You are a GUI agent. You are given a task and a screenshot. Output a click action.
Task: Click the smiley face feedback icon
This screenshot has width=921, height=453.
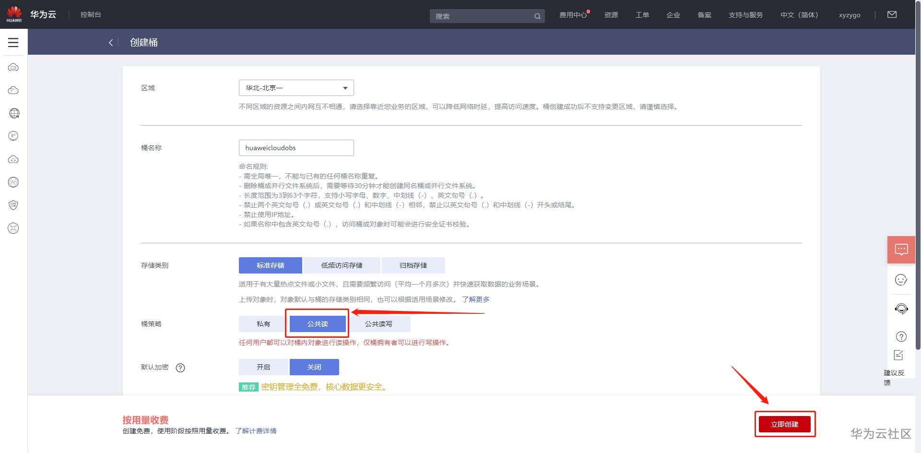point(901,280)
